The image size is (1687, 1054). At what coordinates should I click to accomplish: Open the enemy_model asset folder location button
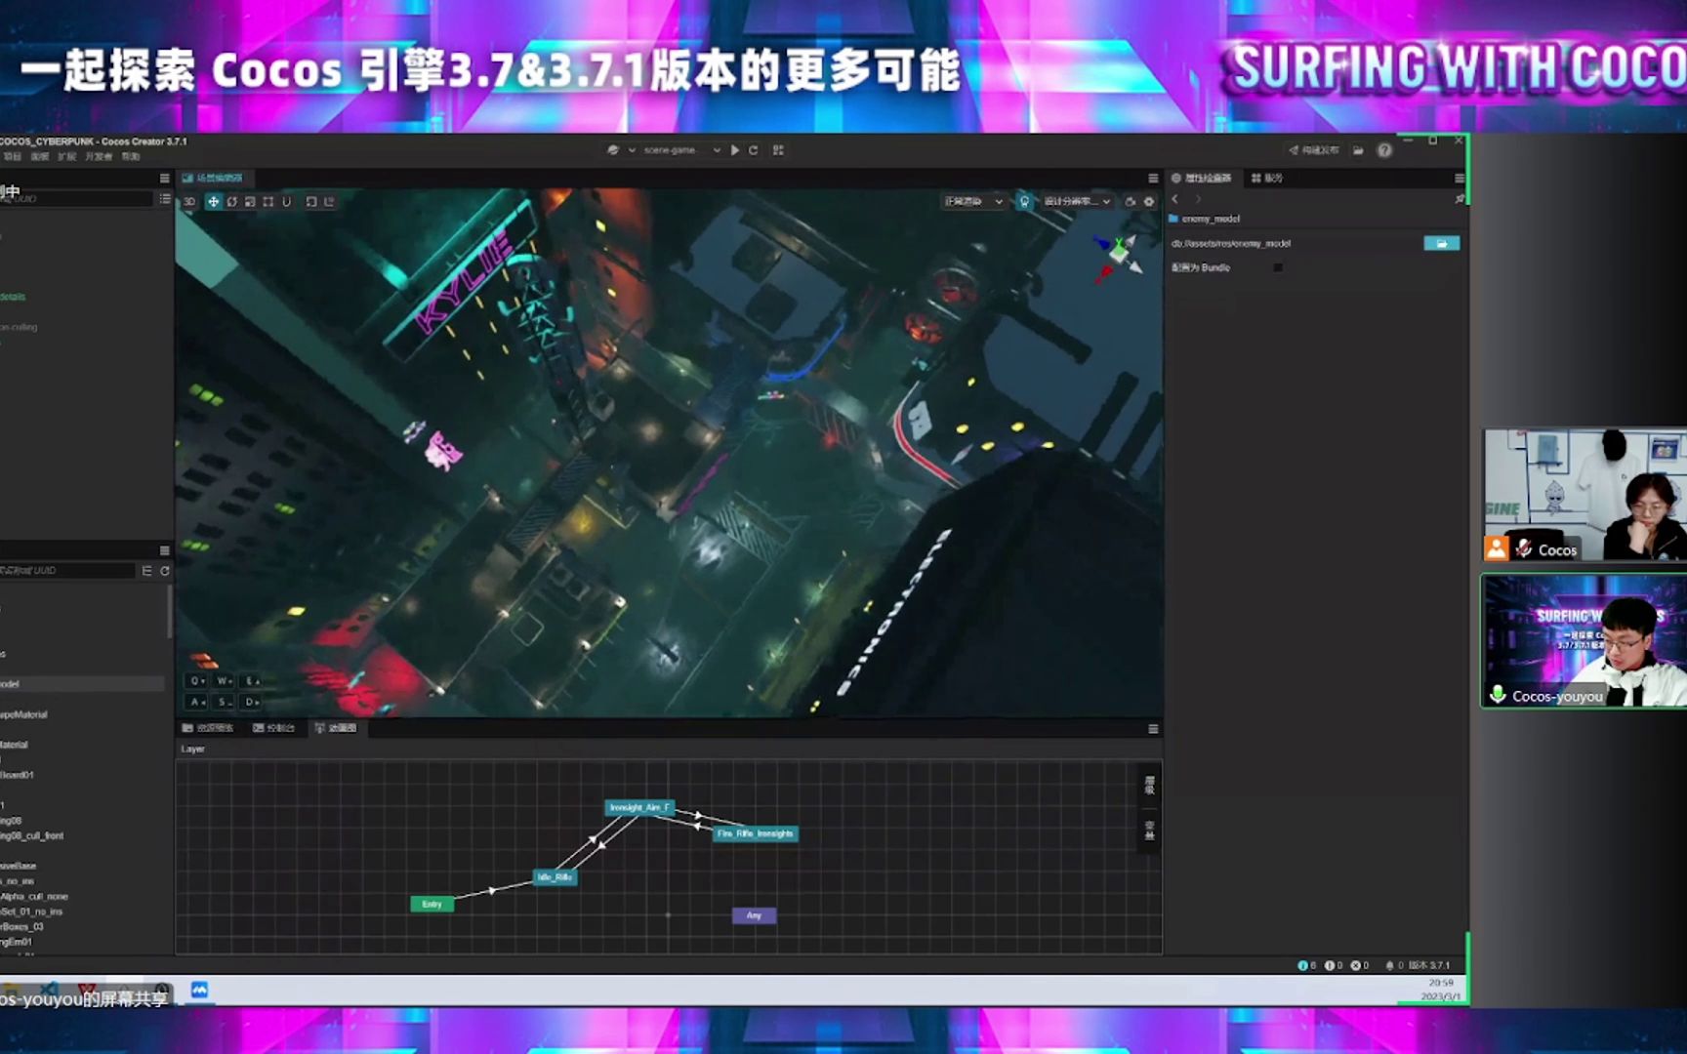[1442, 242]
